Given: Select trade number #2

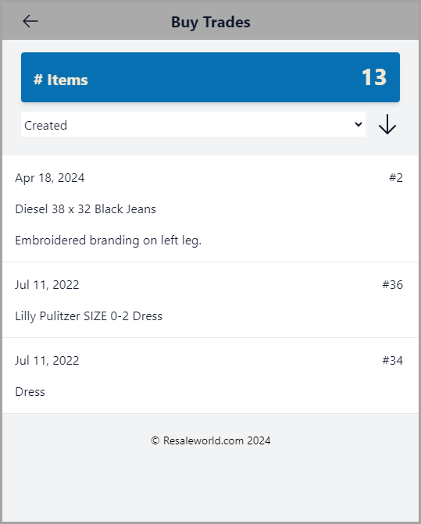Looking at the screenshot, I should coord(395,178).
